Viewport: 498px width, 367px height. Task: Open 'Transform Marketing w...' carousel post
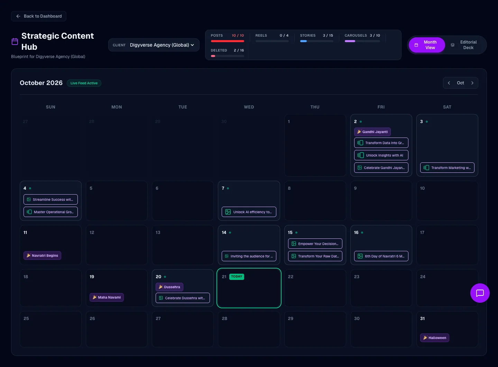tap(447, 168)
